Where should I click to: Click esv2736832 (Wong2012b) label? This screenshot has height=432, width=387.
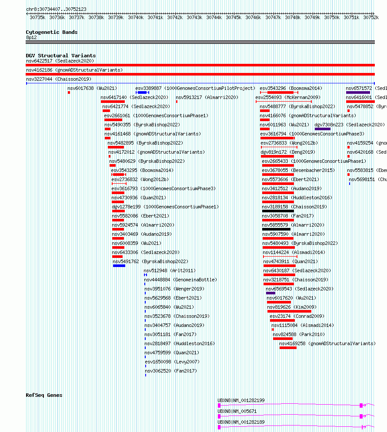(x=140, y=179)
